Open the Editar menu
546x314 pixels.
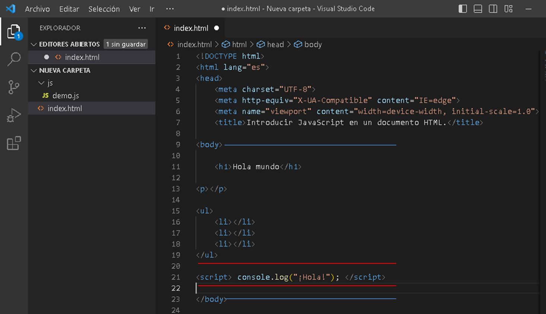(69, 9)
